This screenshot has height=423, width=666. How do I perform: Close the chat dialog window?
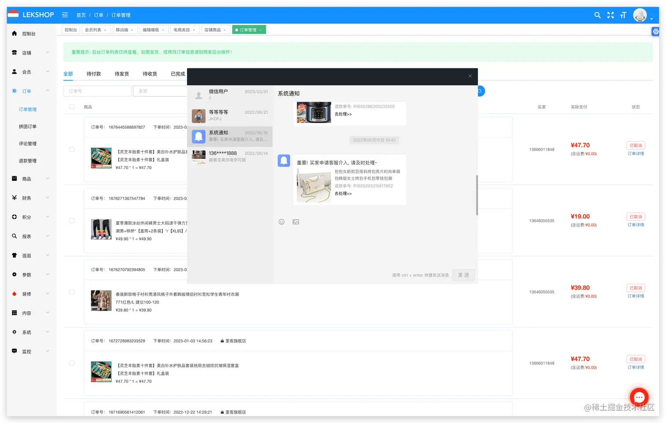pyautogui.click(x=470, y=76)
